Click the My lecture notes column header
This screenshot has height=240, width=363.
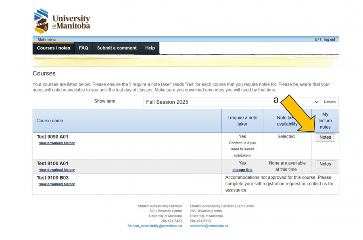tap(325, 121)
